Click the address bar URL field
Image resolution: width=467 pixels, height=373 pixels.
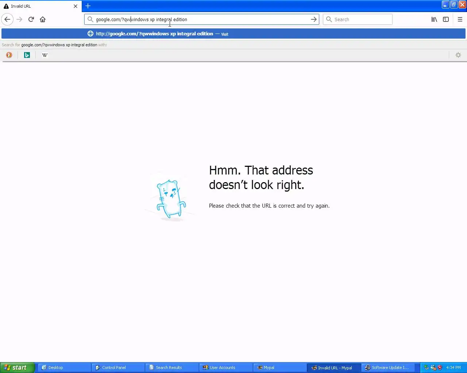(x=202, y=19)
